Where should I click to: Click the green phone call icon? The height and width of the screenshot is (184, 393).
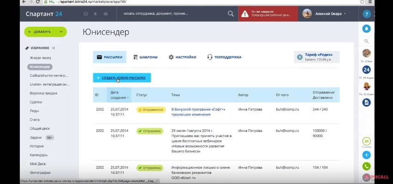click(366, 167)
